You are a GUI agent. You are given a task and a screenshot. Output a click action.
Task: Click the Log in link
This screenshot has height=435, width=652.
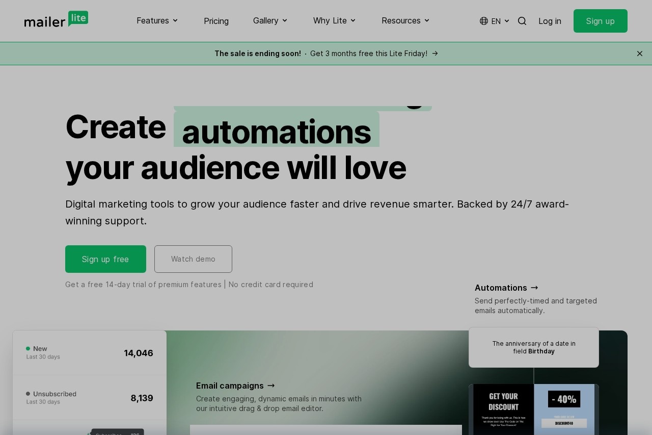[550, 21]
